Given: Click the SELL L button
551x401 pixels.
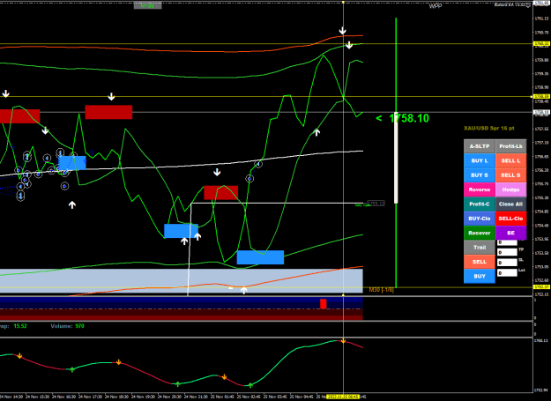Looking at the screenshot, I should pos(511,160).
